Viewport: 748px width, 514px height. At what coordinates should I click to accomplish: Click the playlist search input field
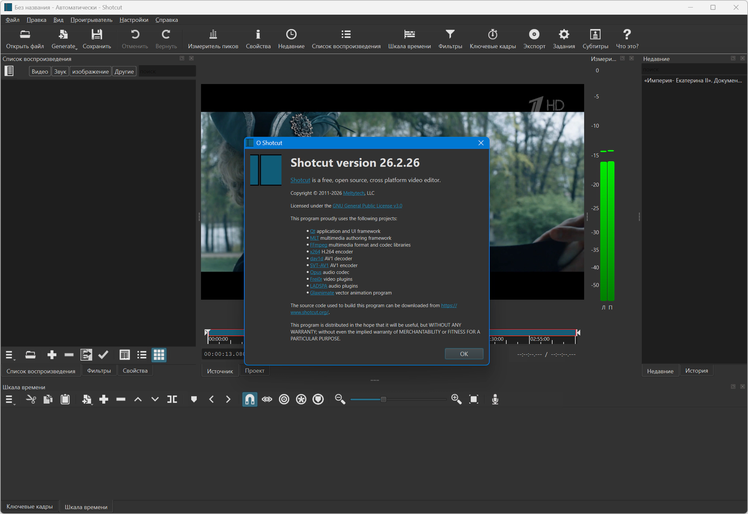click(167, 71)
